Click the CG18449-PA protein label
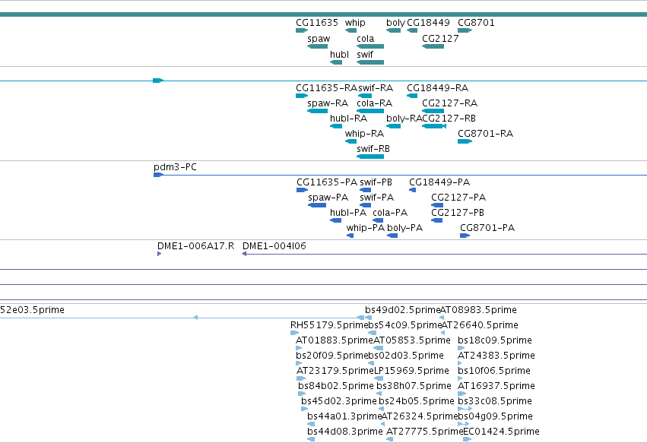647x443 pixels. pyautogui.click(x=439, y=182)
